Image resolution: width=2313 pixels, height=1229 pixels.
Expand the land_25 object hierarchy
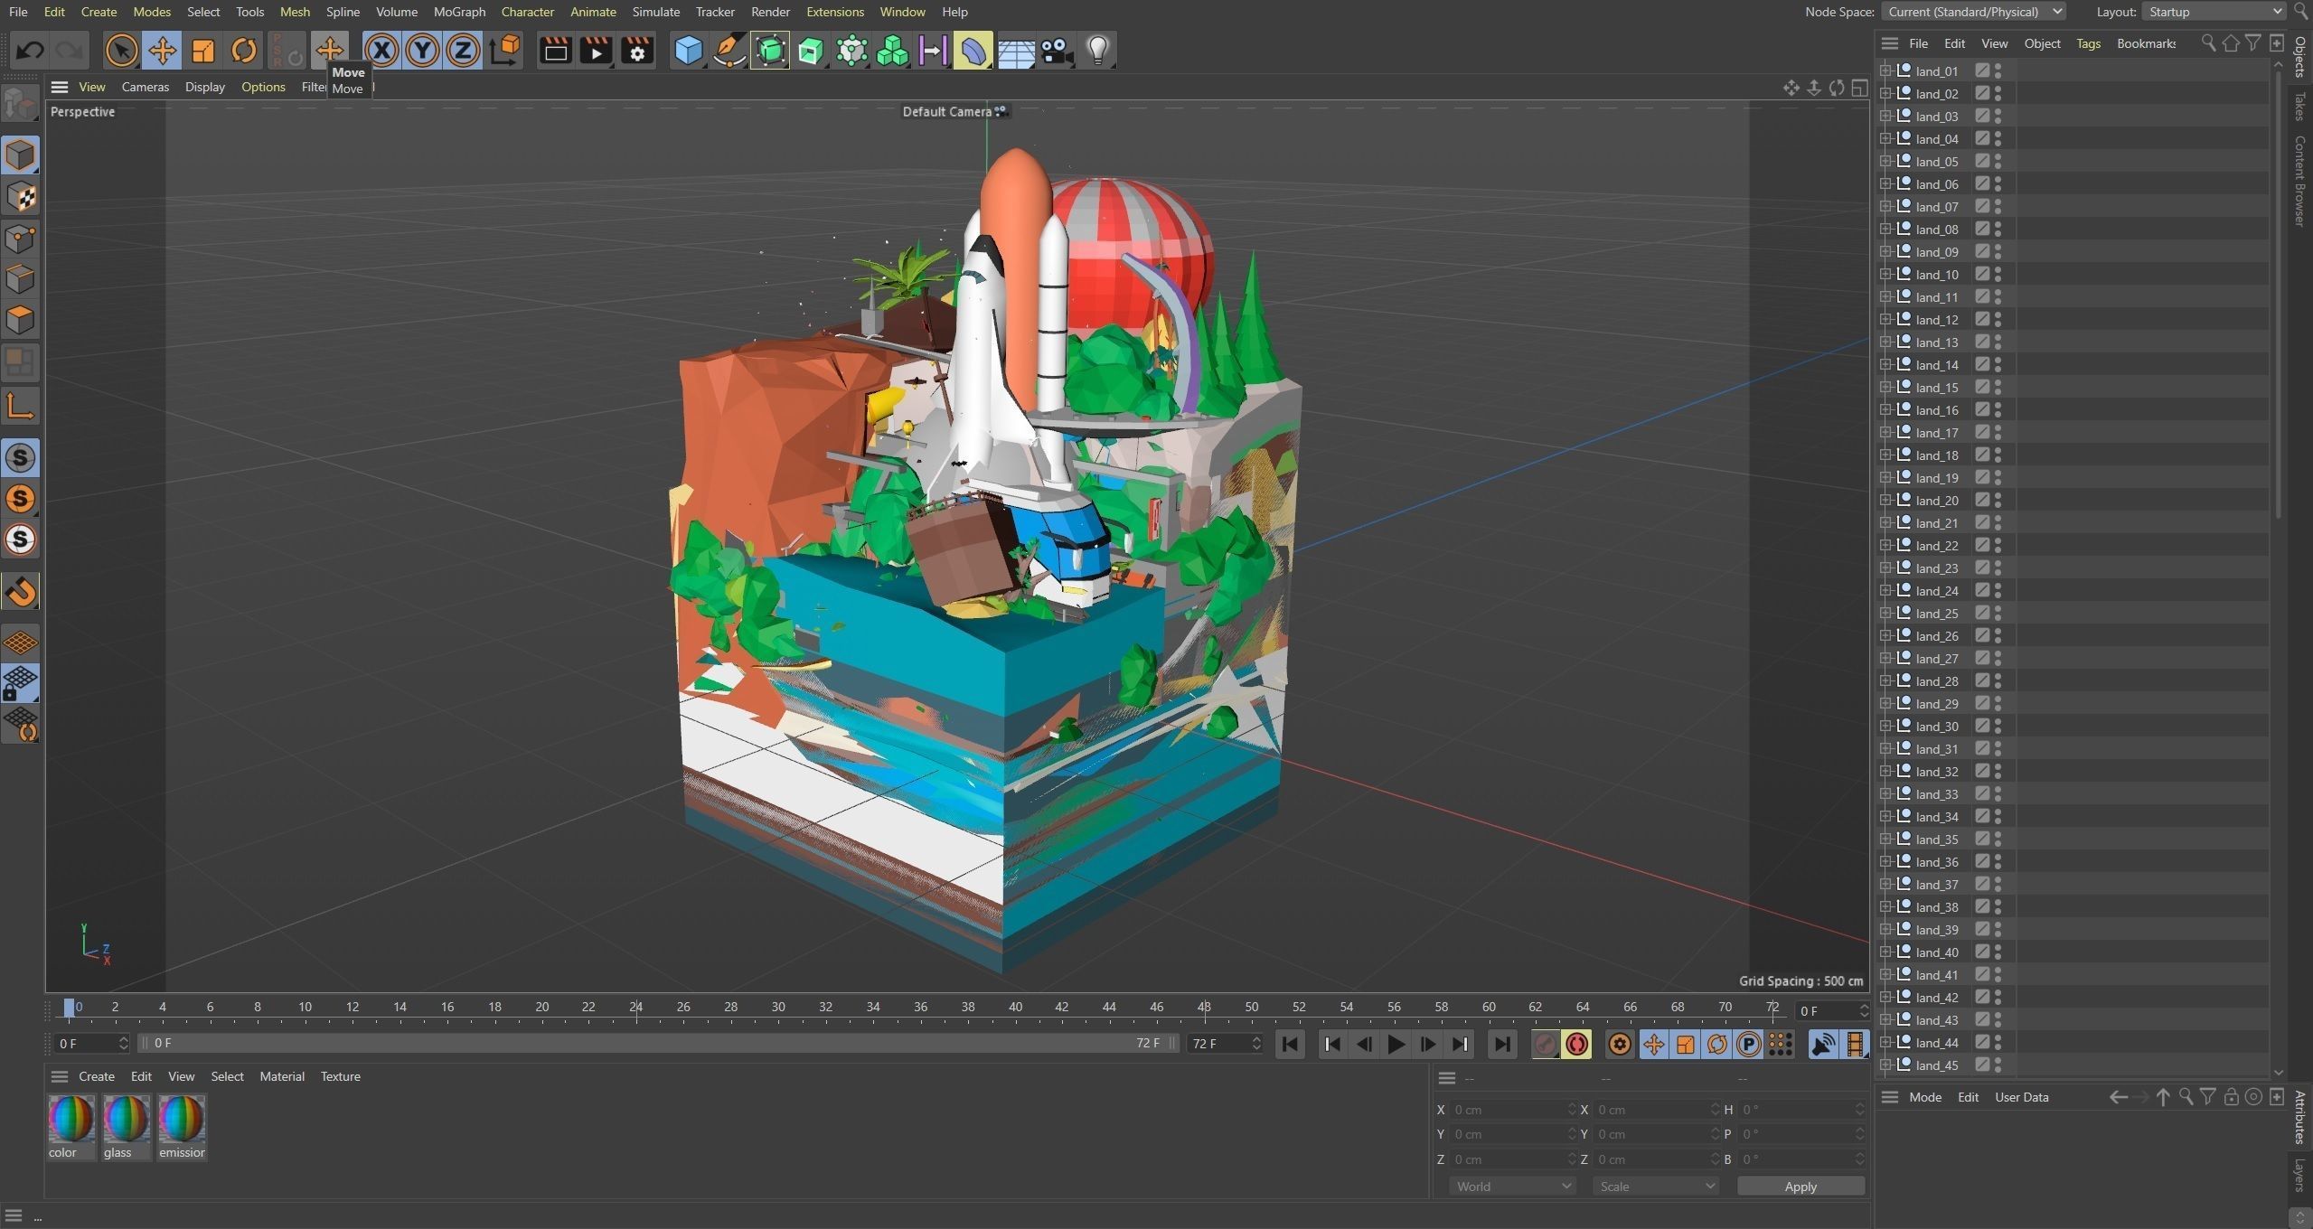pos(1885,613)
